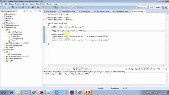Viewport: 169px width, 95px height.
Task: Select Baby.java in Package Explorer
Action: click(x=16, y=36)
